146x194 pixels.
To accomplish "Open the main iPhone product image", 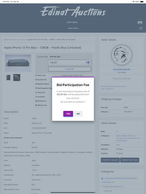I will (18, 63).
